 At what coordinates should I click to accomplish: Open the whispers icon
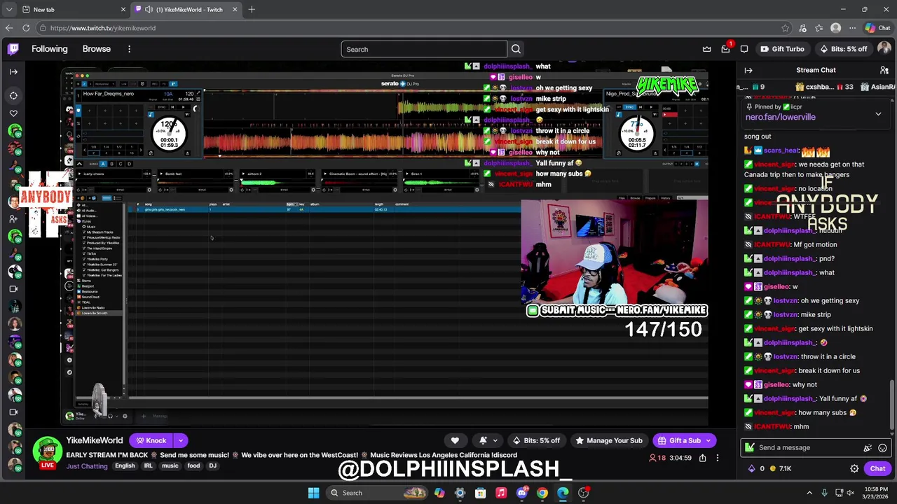[744, 49]
